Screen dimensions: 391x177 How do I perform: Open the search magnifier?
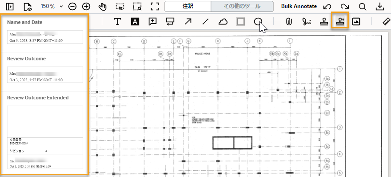(362, 7)
